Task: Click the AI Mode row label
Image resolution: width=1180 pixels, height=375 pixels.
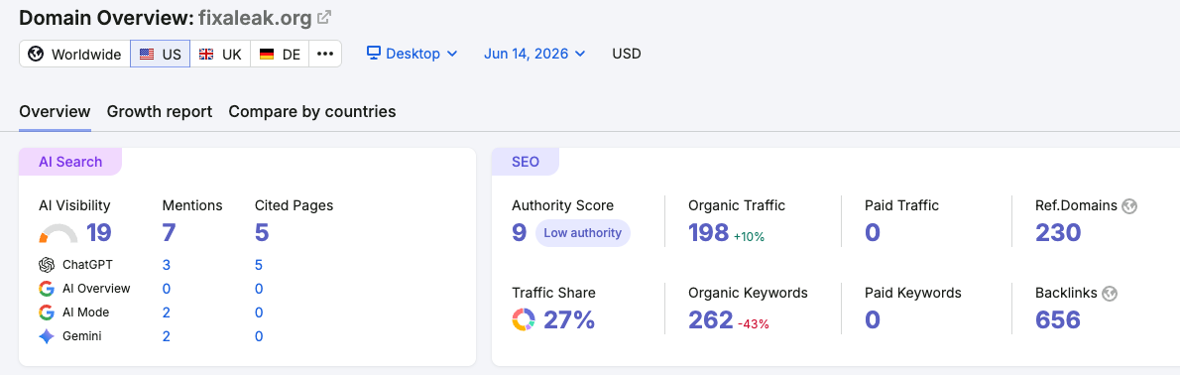Action: point(86,312)
